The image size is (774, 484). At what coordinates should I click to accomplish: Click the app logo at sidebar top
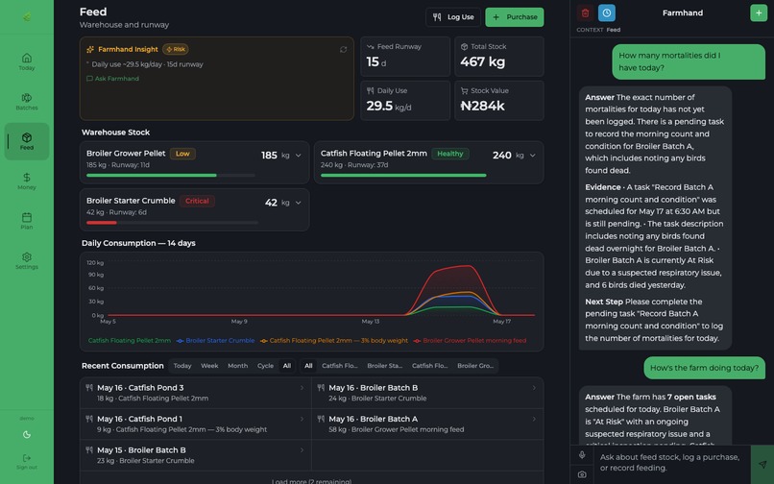tap(27, 16)
